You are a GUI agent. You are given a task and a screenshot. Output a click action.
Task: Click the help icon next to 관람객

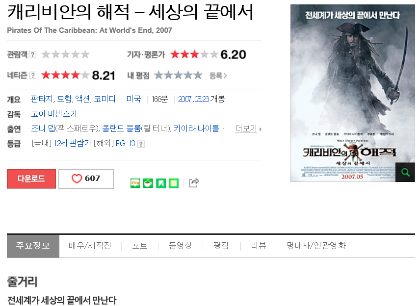tap(32, 54)
